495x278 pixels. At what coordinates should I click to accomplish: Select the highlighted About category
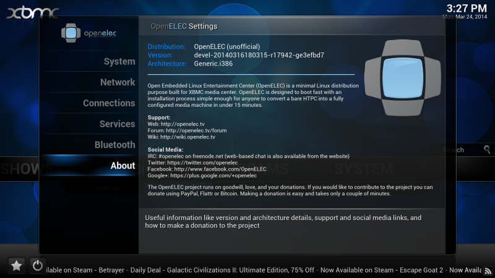click(122, 166)
